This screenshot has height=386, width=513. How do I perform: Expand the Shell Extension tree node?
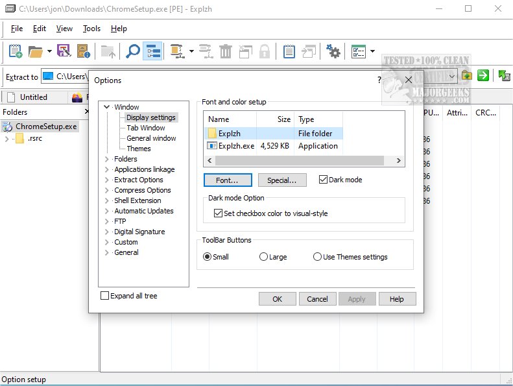pyautogui.click(x=107, y=200)
